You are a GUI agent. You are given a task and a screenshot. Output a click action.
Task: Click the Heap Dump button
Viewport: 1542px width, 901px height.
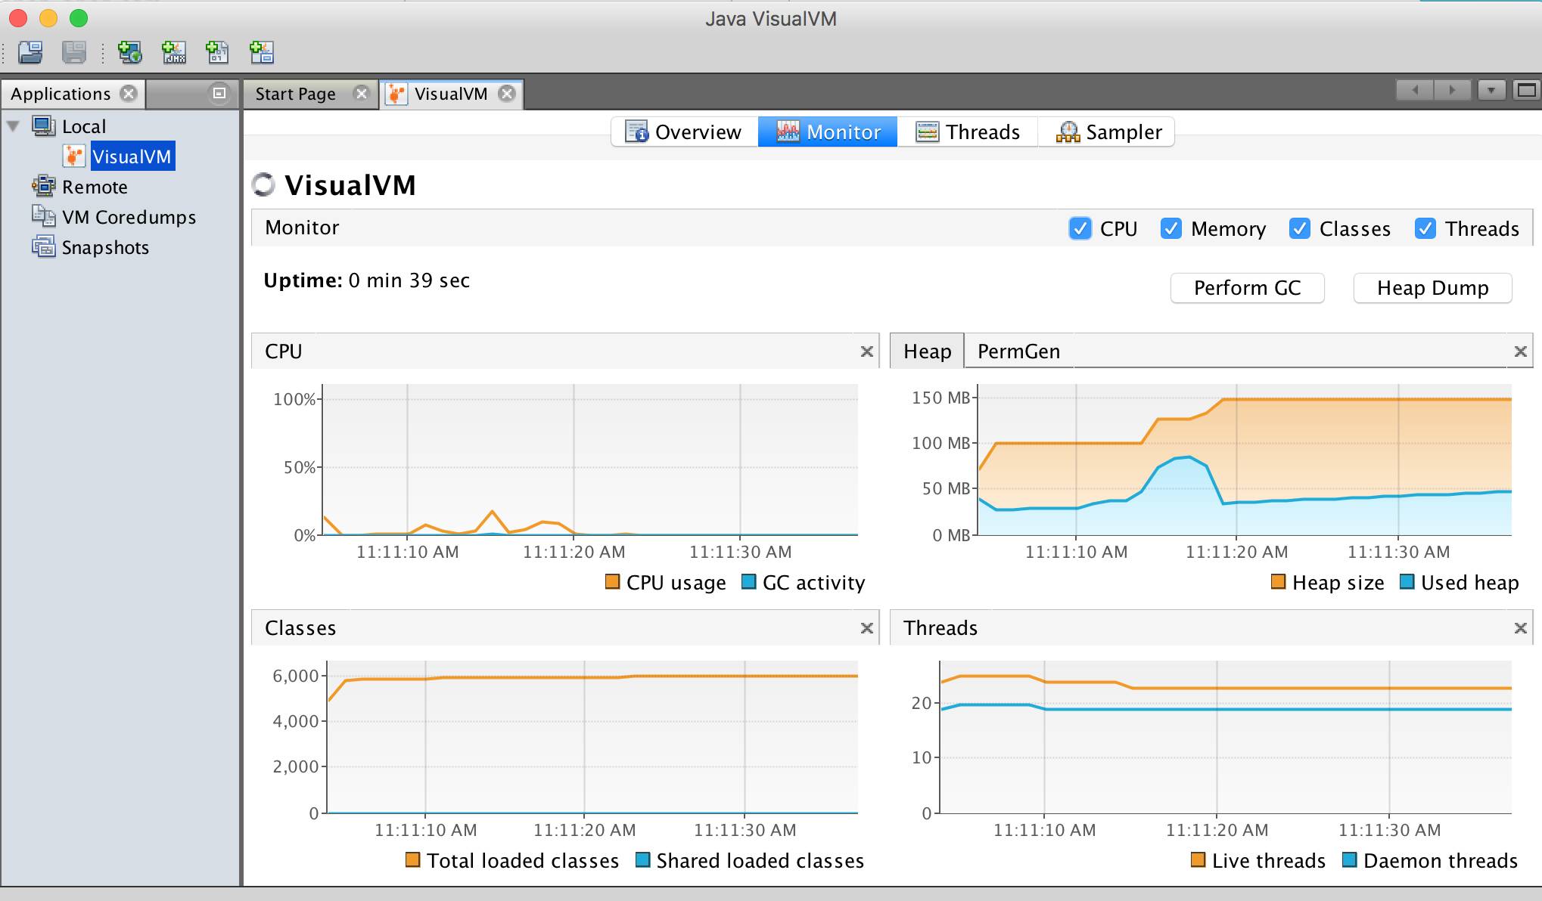click(x=1432, y=288)
